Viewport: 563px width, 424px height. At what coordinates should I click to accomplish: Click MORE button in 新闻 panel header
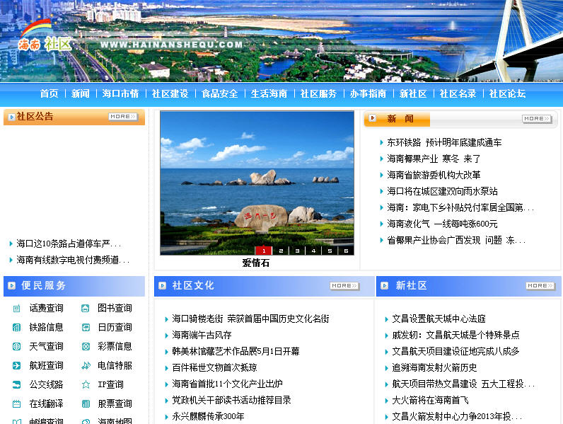536,119
